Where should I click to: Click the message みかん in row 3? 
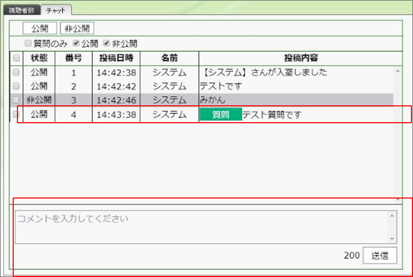(x=213, y=100)
